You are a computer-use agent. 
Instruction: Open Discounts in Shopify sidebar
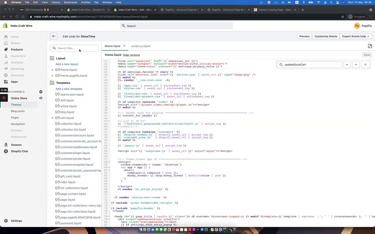pyautogui.click(x=18, y=75)
